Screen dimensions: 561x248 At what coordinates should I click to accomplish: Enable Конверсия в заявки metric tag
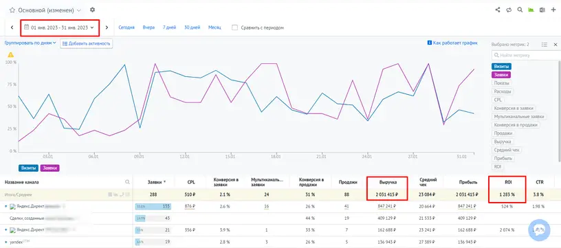coord(514,108)
